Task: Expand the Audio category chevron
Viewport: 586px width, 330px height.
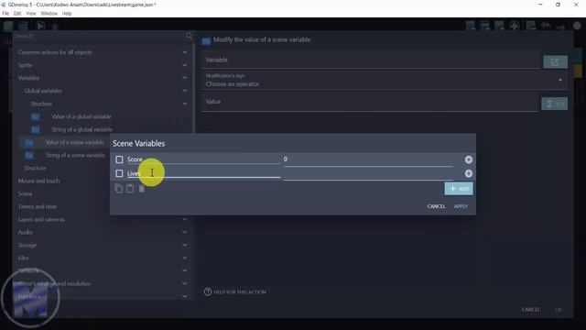Action: [185, 232]
